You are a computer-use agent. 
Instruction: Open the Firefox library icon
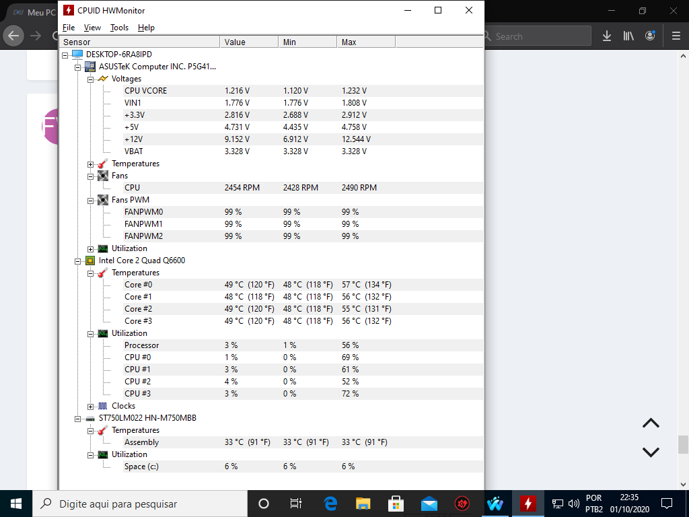628,36
